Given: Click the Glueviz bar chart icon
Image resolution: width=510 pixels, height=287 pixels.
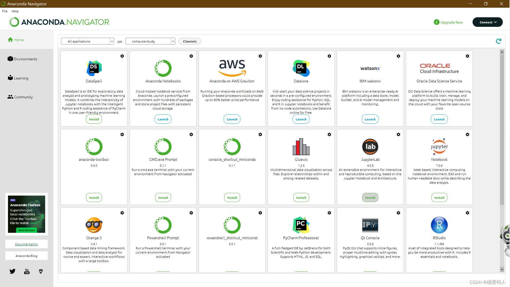Looking at the screenshot, I should click(x=301, y=146).
